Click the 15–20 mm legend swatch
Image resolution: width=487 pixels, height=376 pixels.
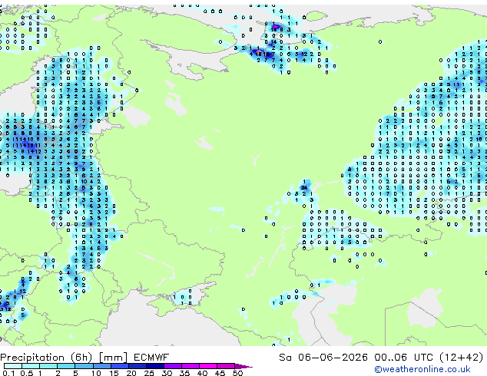[119, 366]
